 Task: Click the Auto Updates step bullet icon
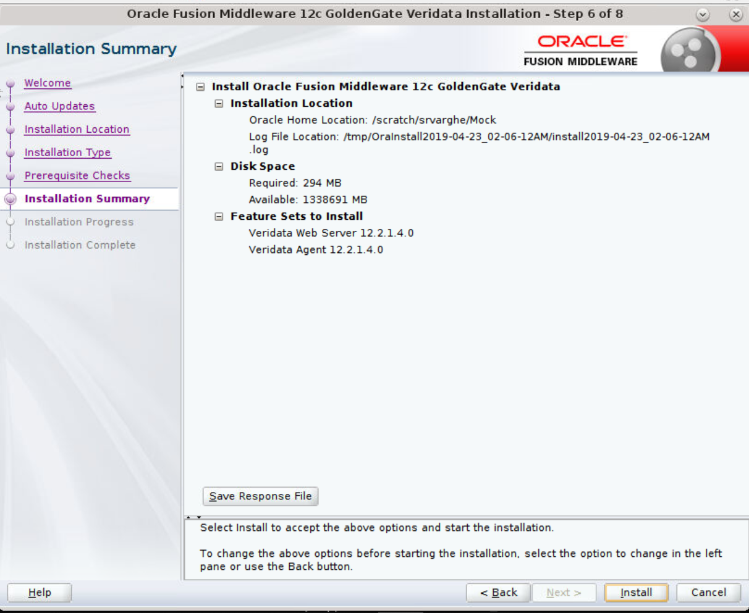(x=10, y=107)
